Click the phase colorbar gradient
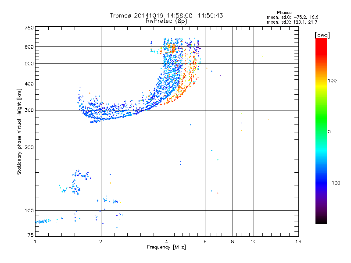Viewport: 351px width, 263px height. pyautogui.click(x=321, y=131)
